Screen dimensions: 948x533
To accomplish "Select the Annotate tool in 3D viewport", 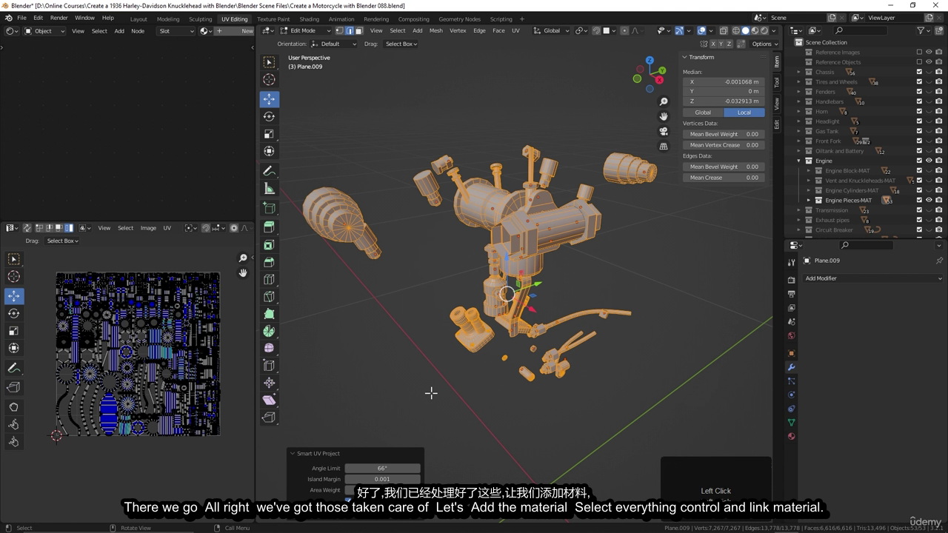I will pos(269,171).
